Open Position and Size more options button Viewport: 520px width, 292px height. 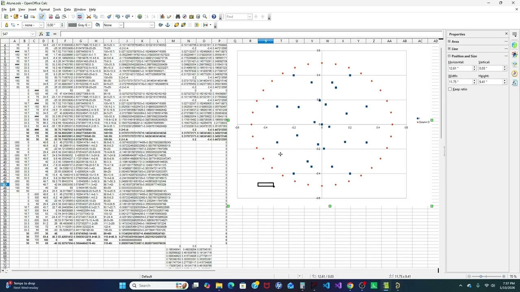click(x=506, y=56)
